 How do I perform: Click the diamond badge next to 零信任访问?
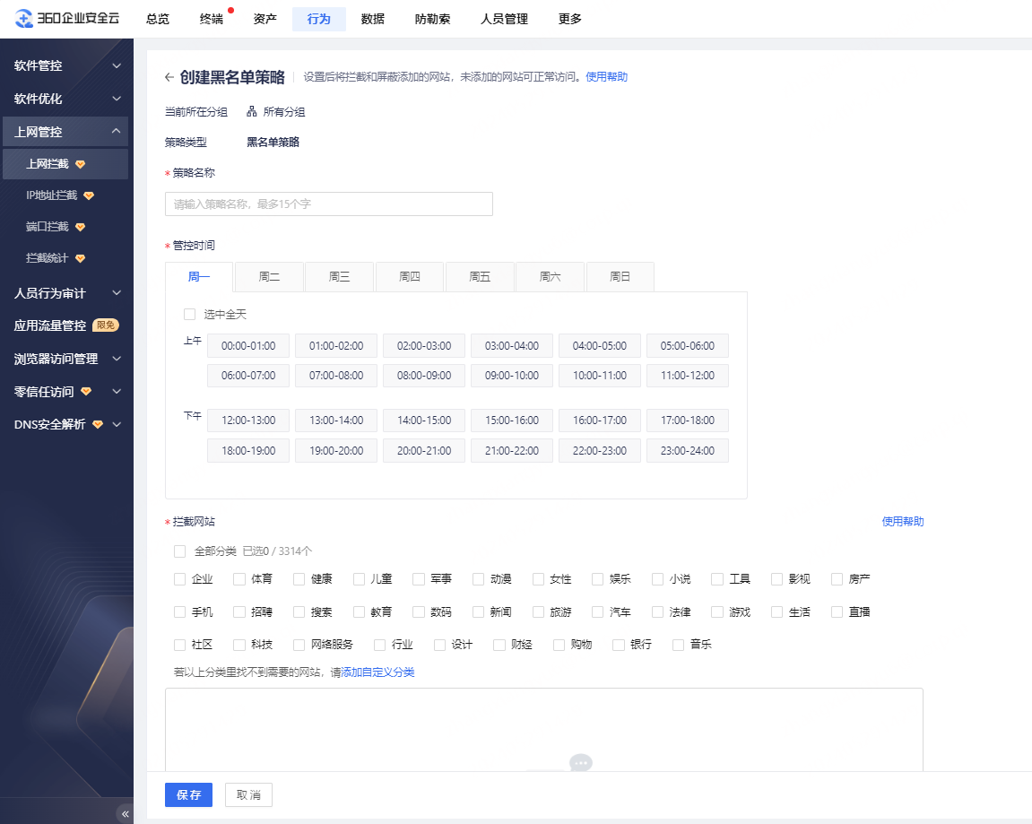click(x=85, y=392)
